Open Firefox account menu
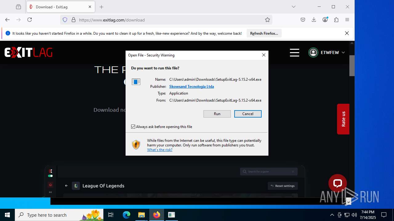394x221 pixels. [x=325, y=20]
